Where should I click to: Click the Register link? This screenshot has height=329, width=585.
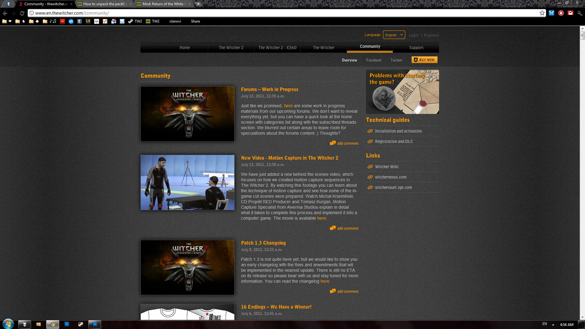[x=431, y=35]
